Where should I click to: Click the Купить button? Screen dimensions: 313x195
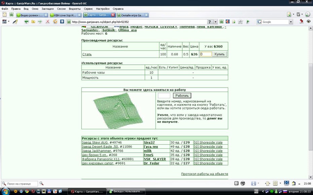(x=219, y=54)
